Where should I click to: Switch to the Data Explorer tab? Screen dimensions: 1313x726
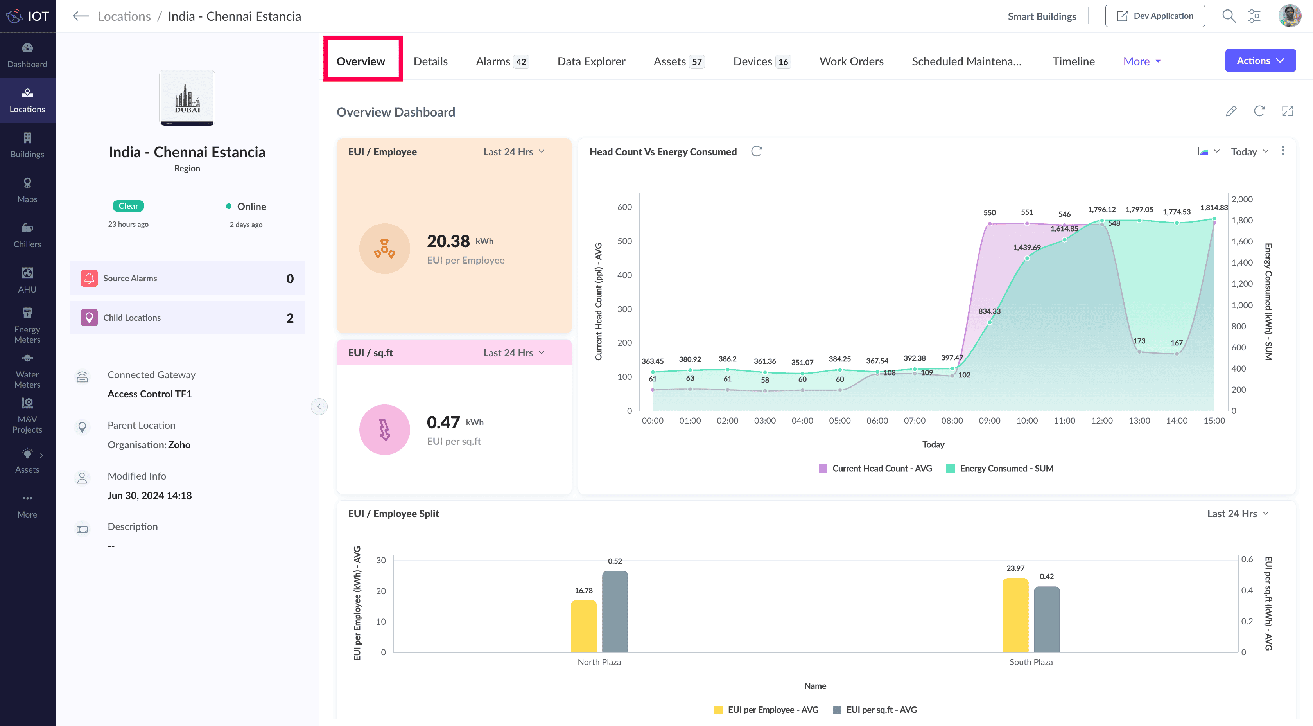[591, 61]
